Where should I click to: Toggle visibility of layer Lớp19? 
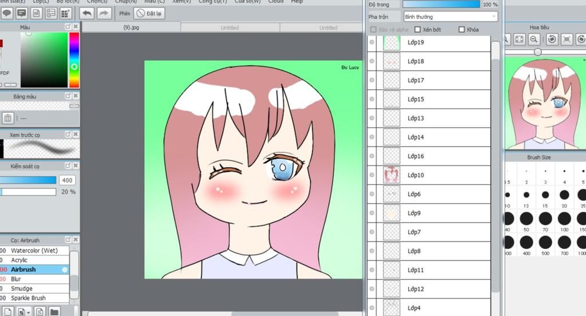[372, 42]
